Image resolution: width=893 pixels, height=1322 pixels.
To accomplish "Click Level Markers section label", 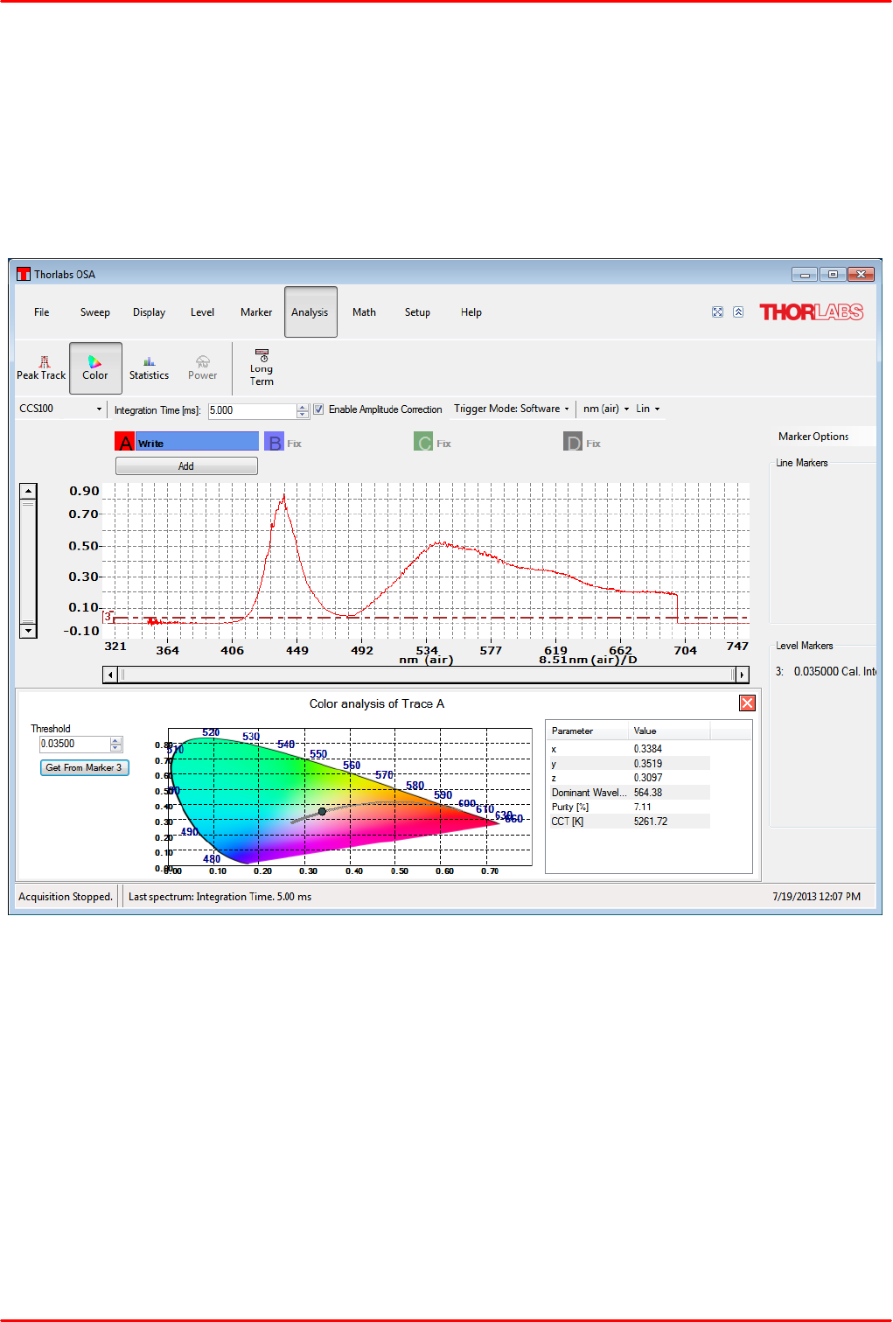I will coord(805,646).
